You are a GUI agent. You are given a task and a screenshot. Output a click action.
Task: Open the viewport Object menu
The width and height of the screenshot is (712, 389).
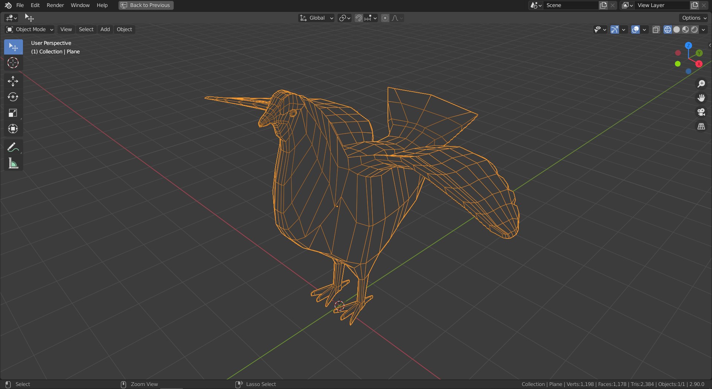click(x=124, y=29)
